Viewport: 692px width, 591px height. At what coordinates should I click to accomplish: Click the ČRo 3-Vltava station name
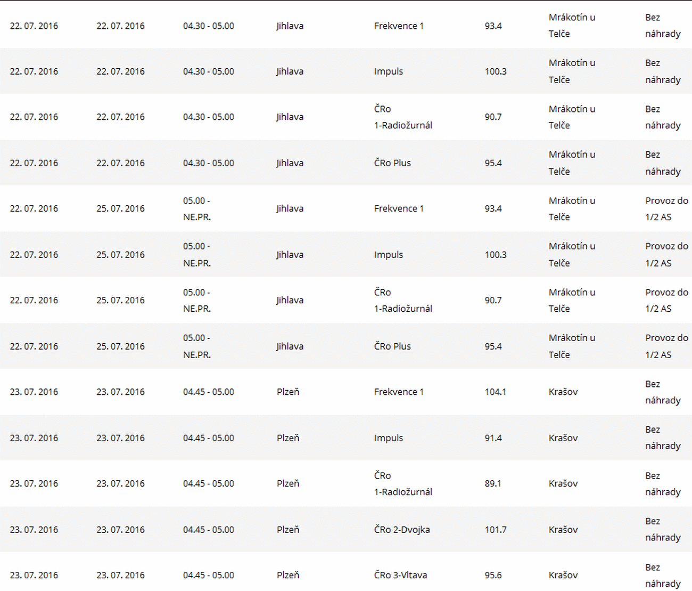(400, 575)
